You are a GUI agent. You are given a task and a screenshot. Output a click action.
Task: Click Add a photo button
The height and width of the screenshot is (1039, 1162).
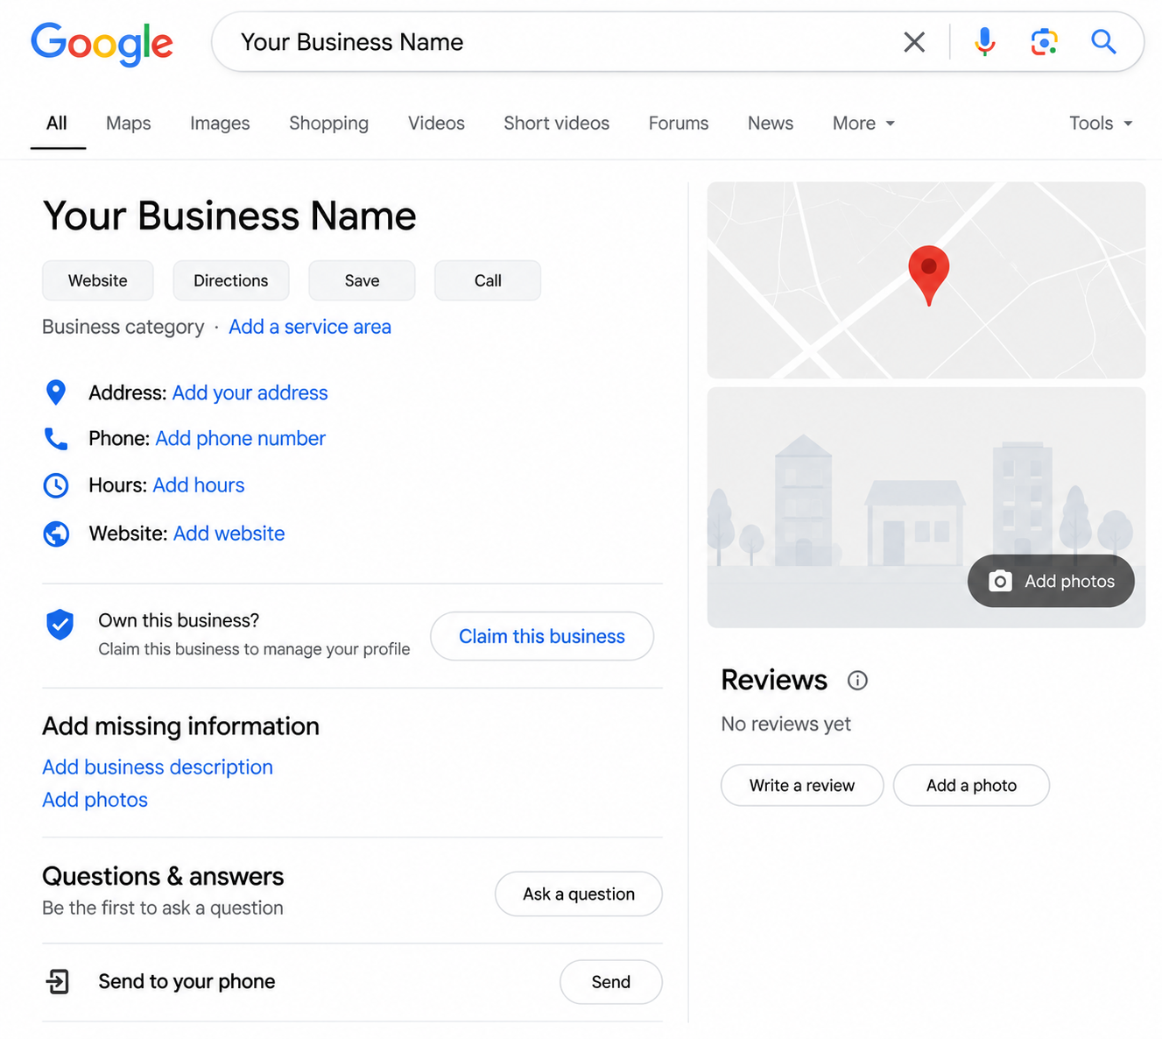[x=972, y=786]
